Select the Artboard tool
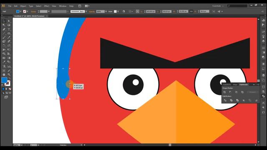 [4, 70]
